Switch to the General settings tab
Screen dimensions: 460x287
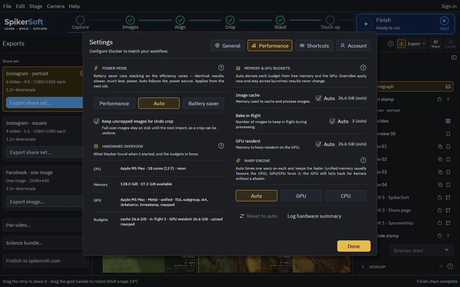pyautogui.click(x=228, y=46)
